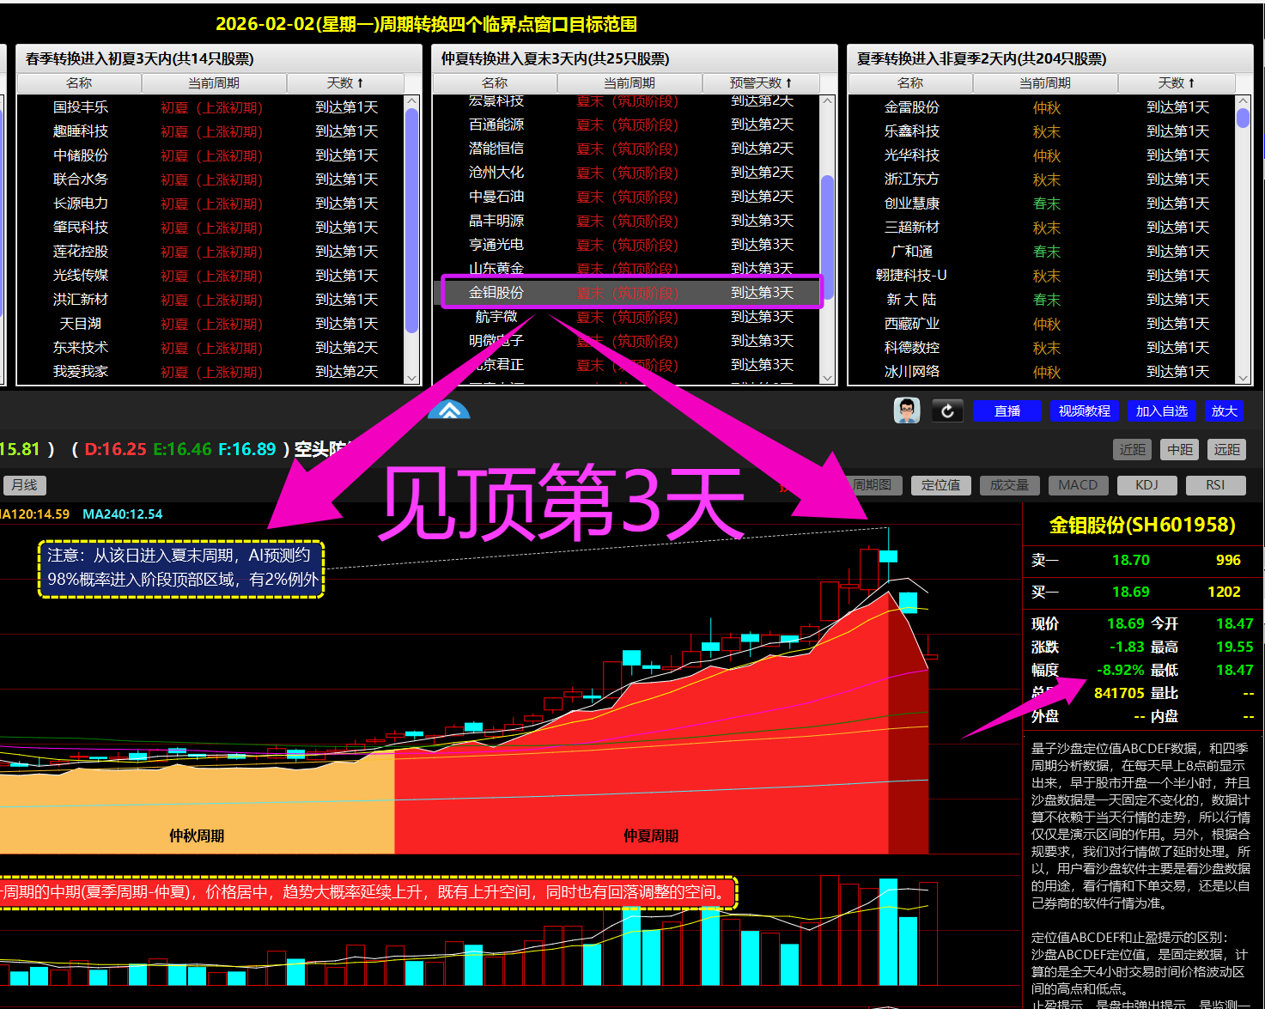Screen dimensions: 1265x1009
Task: Click scroll-down arrow in the 夏季转换 list
Action: pos(1243,378)
